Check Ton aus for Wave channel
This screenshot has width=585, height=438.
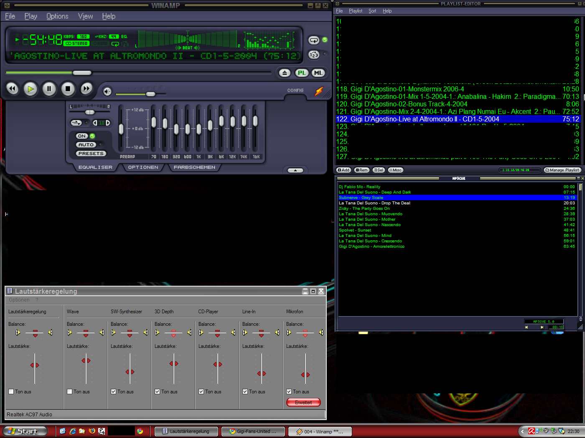click(70, 392)
